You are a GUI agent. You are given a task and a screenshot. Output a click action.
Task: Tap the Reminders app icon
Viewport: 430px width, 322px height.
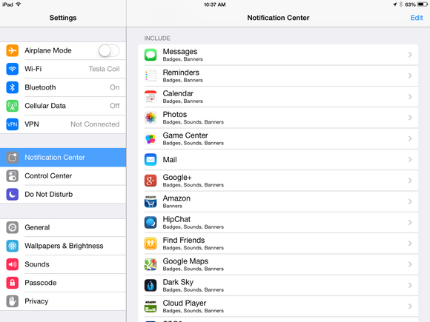(150, 76)
